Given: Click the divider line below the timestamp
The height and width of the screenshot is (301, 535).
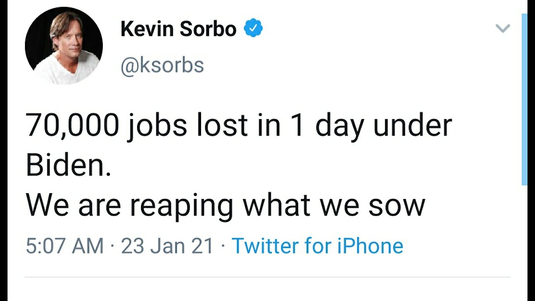Looking at the screenshot, I should click(x=267, y=277).
